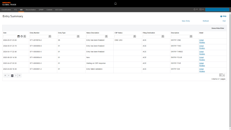Image resolution: width=231 pixels, height=130 pixels.
Task: Select the Classification tab
Action: coord(6,10)
